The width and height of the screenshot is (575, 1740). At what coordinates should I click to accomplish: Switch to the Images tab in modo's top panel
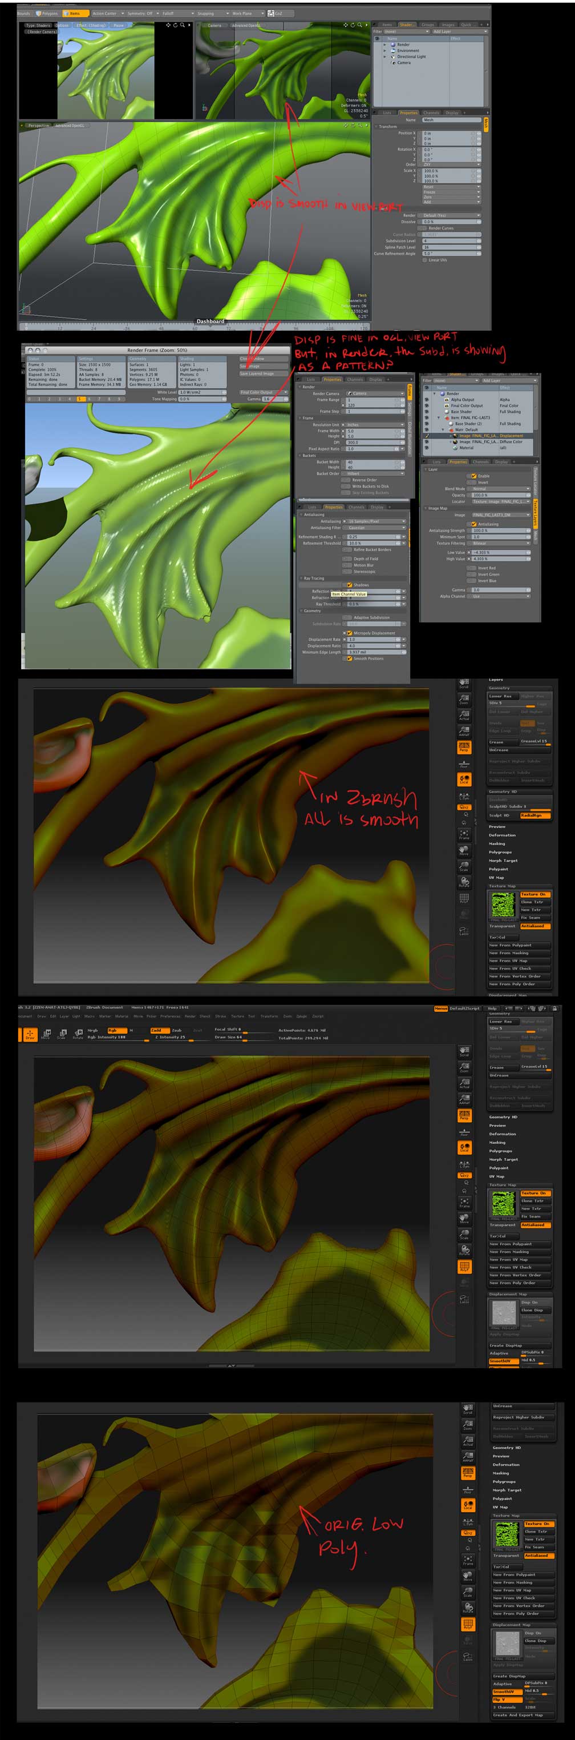click(448, 25)
